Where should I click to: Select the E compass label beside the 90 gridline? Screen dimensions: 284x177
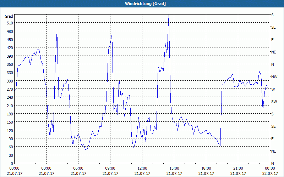coord(272,139)
